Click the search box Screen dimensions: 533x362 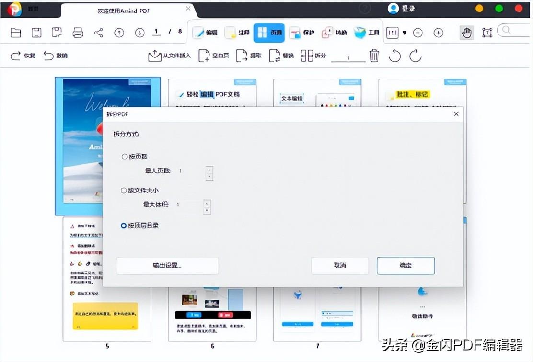(515, 30)
